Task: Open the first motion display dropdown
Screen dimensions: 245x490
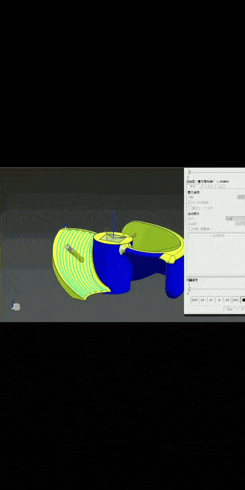Action: (236, 219)
